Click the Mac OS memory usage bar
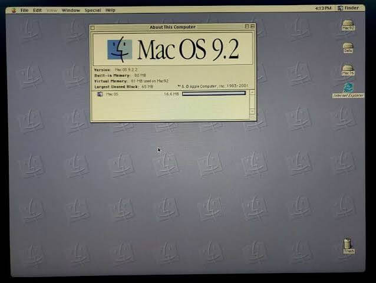 pyautogui.click(x=214, y=93)
